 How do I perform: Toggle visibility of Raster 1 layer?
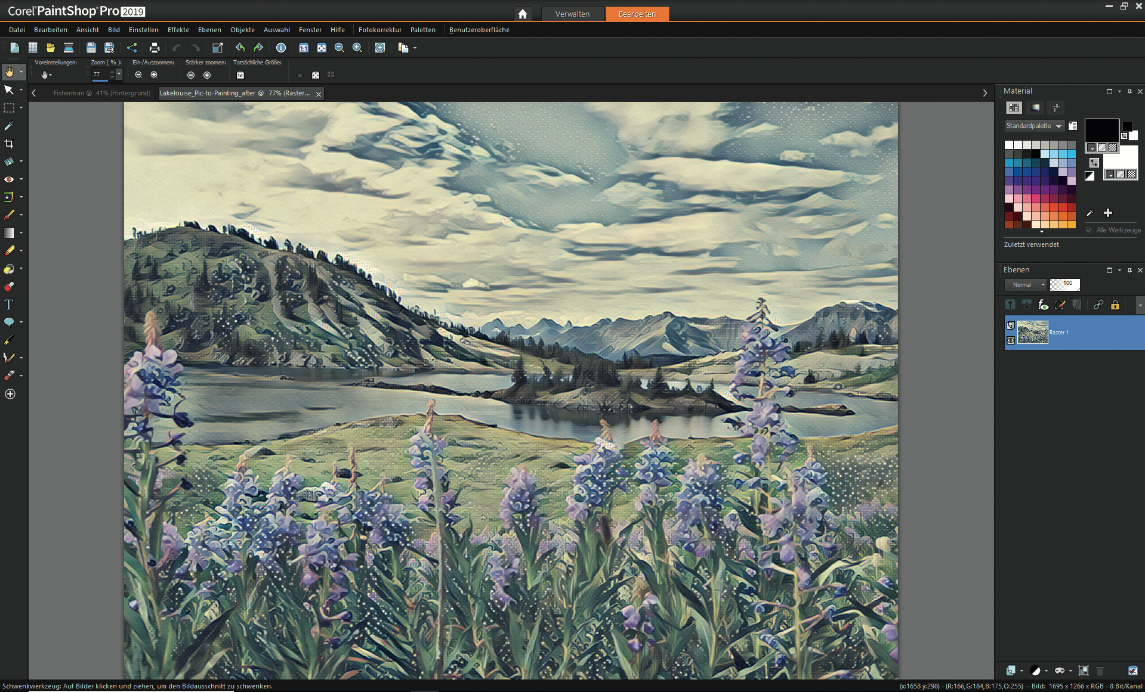(x=1011, y=340)
